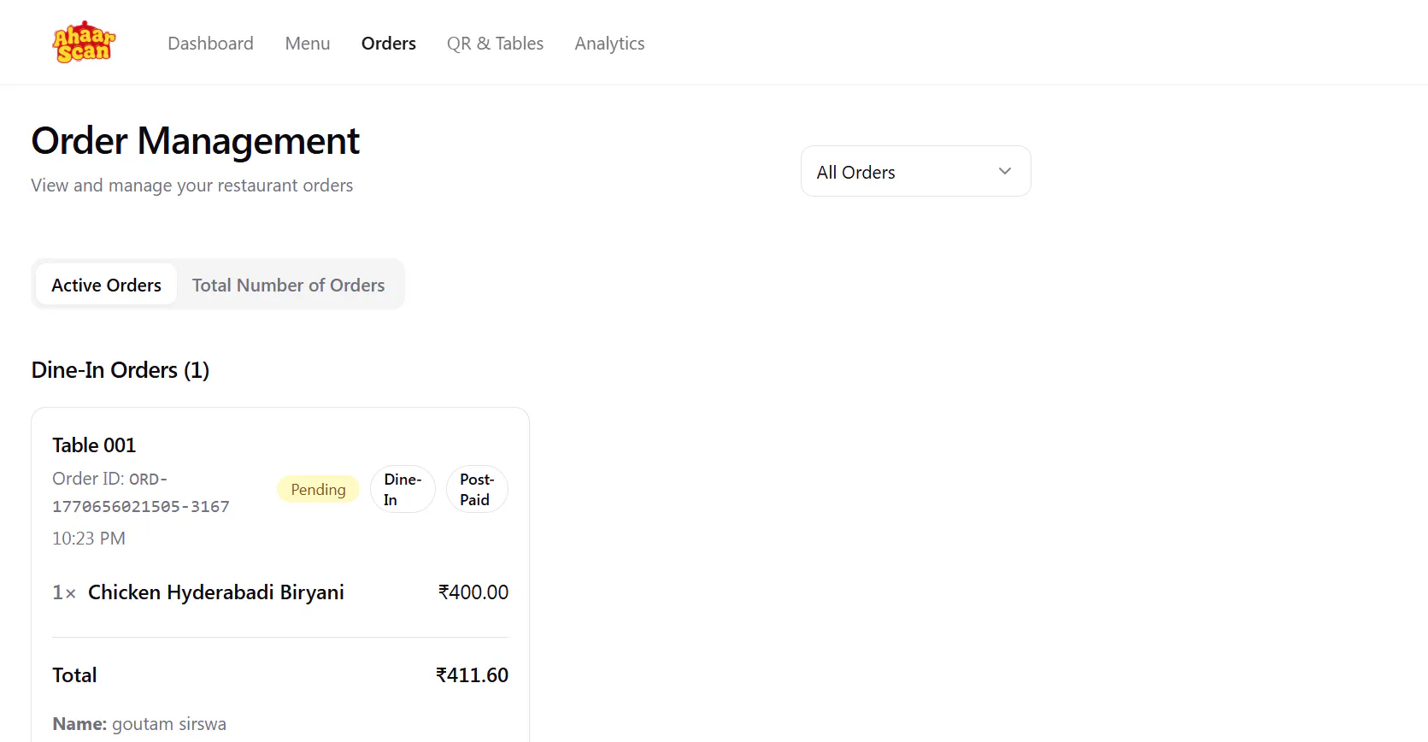Click the ₹400.00 item price
1428x742 pixels.
click(473, 592)
